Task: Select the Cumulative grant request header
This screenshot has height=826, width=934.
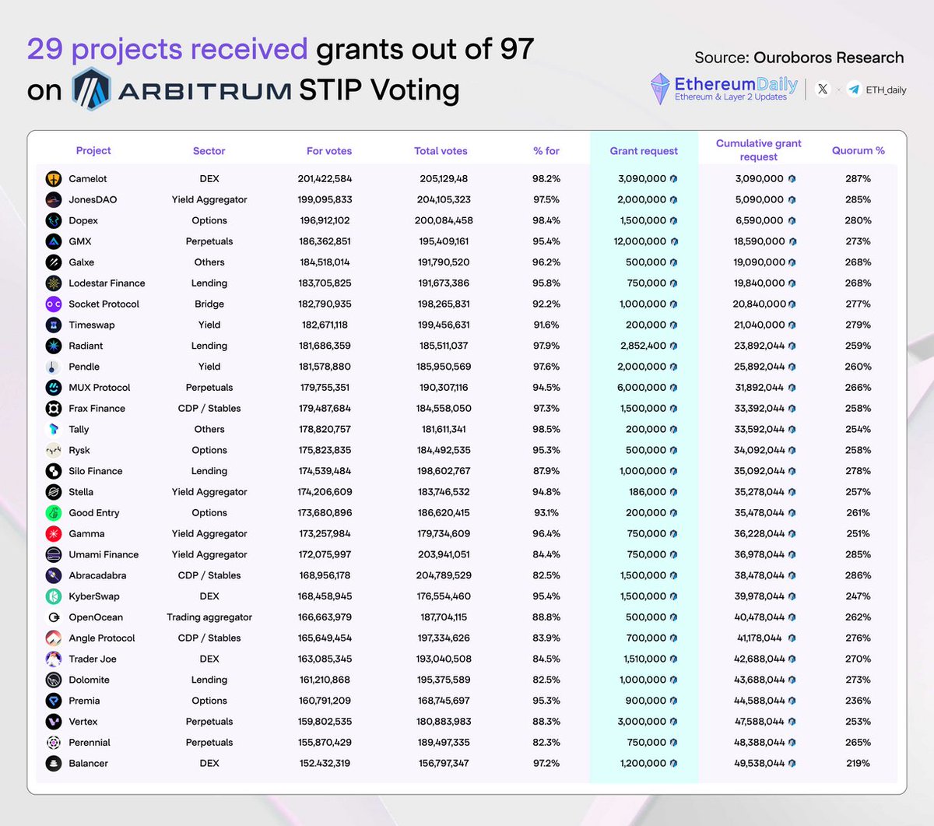Action: 759,150
